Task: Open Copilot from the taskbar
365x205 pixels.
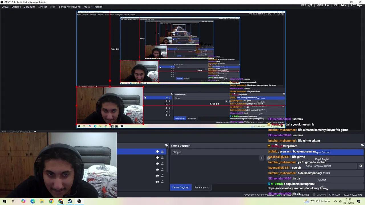Action: [23, 201]
